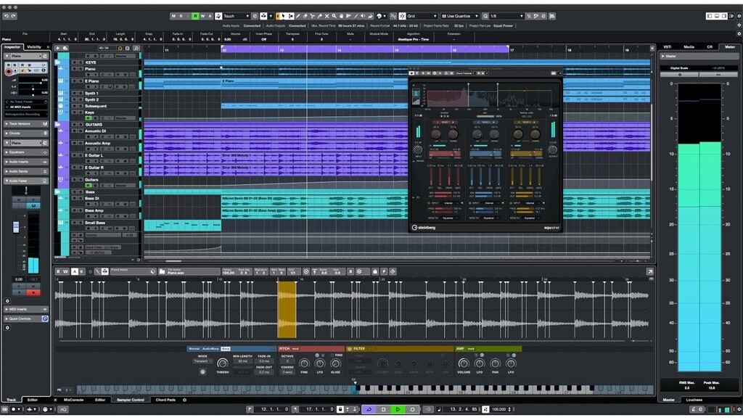Image resolution: width=743 pixels, height=420 pixels.
Task: Switch to the Visibility tab
Action: click(35, 46)
